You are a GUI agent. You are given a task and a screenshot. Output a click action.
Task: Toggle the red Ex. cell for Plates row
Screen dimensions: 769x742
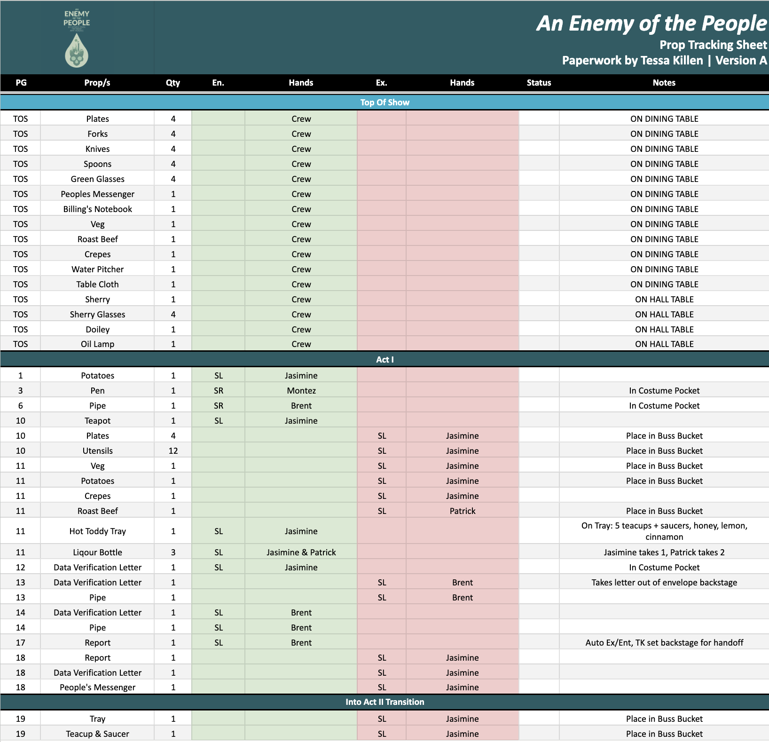382,118
